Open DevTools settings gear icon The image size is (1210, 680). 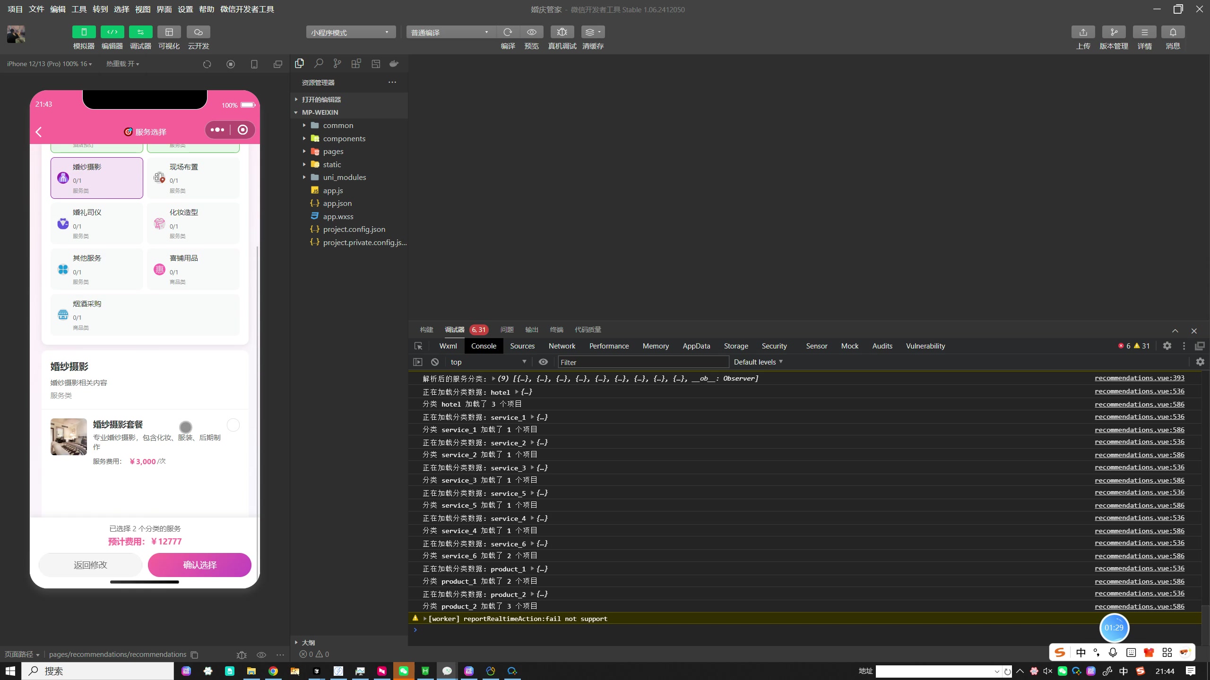coord(1167,346)
